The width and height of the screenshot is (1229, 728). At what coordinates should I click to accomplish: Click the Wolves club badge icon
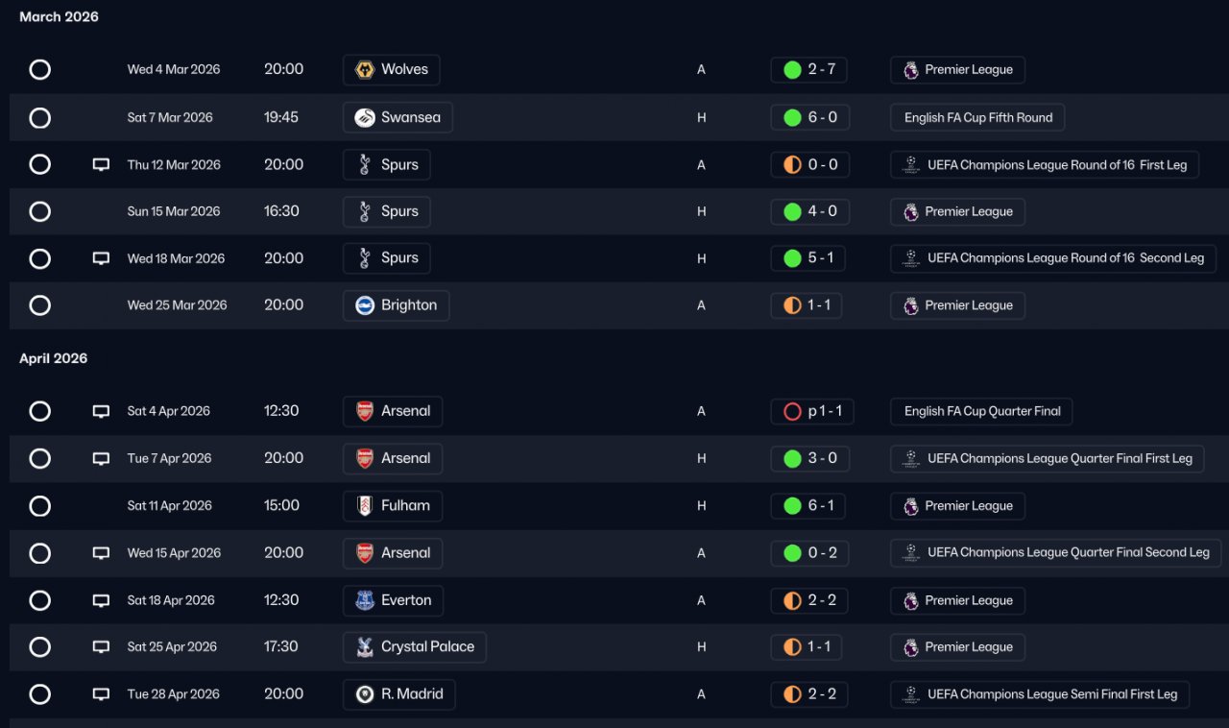point(365,69)
